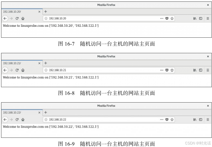Reload the 192.168.10.20 page
Viewport: 212px width, 147px height.
click(x=17, y=18)
